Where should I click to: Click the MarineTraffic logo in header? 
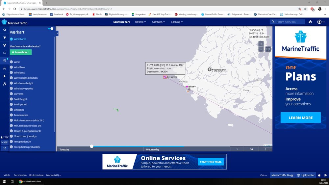coord(14,22)
